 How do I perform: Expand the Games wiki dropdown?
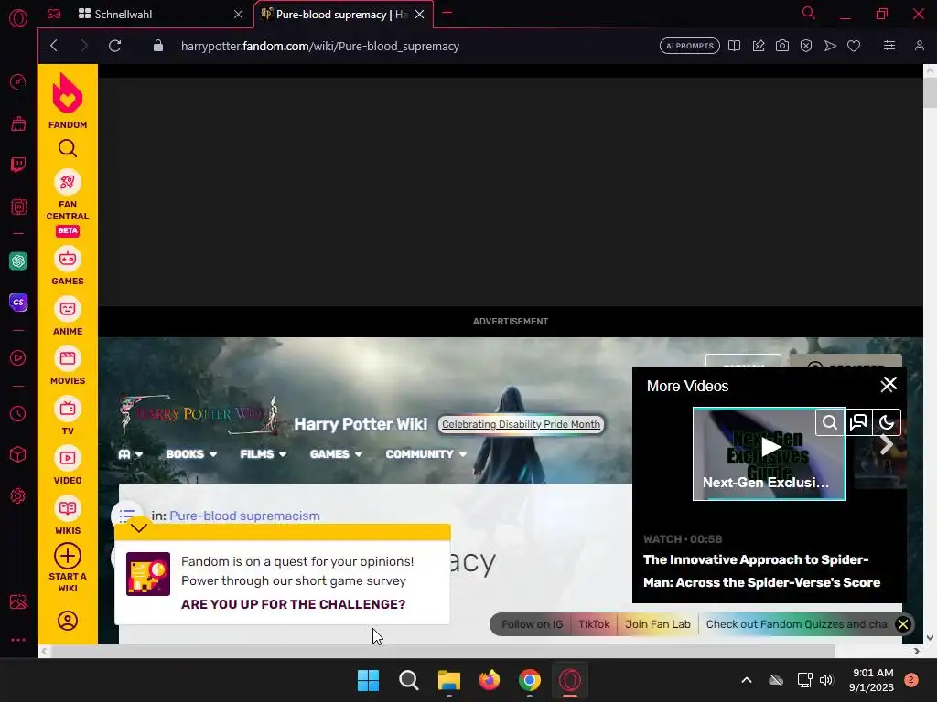(336, 454)
